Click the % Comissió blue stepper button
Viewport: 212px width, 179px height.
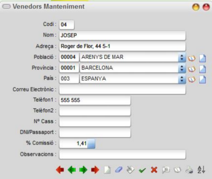(91, 144)
